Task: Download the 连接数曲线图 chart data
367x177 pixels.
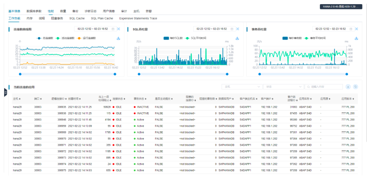Action: pyautogui.click(x=118, y=38)
